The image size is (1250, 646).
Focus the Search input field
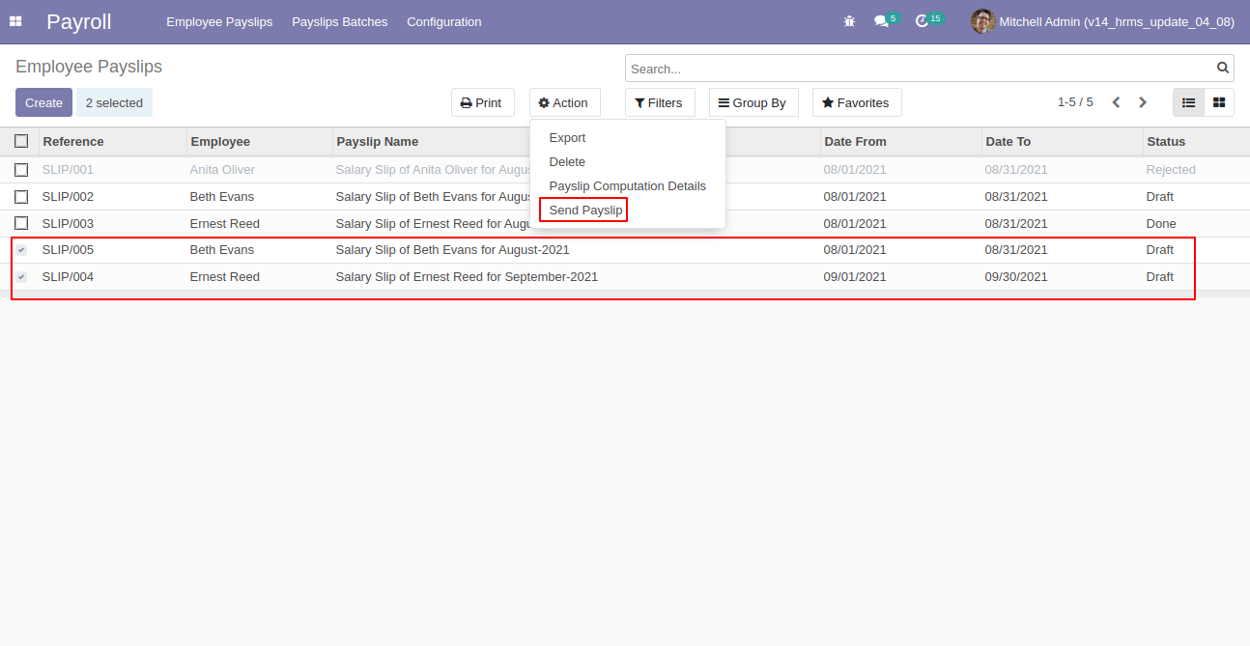pyautogui.click(x=918, y=69)
